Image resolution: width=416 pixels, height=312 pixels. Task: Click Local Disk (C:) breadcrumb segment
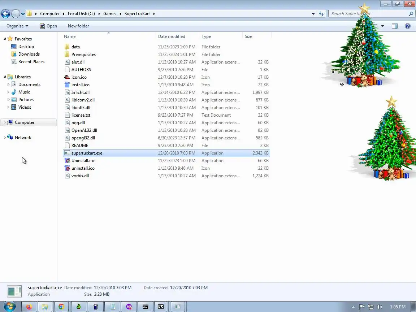[x=81, y=14]
